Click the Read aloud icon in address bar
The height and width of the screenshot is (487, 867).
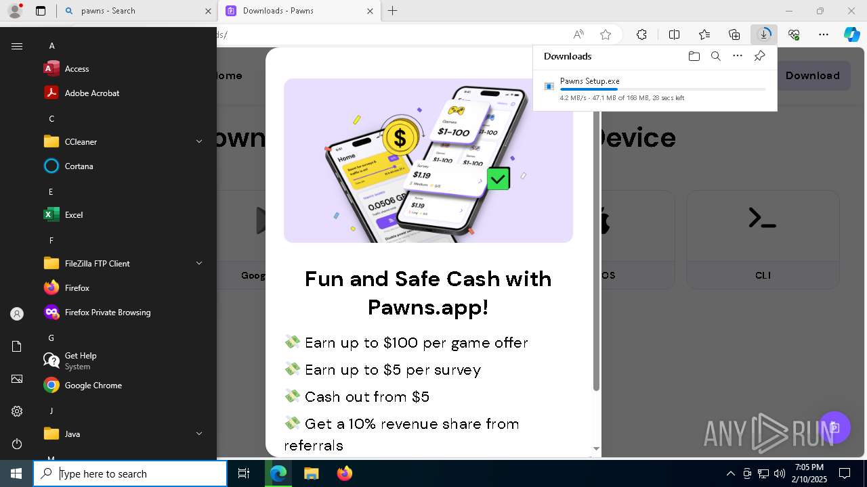point(578,34)
